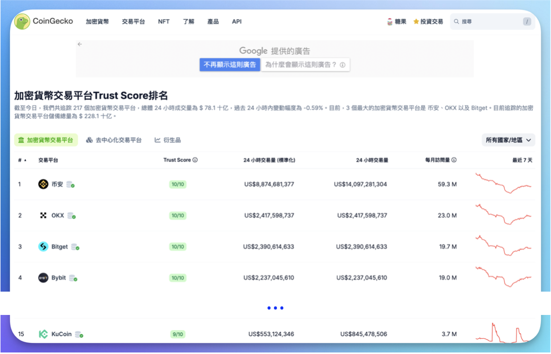The image size is (551, 354).
Task: Click the OKX 7-day sparkline chart
Action: [503, 214]
